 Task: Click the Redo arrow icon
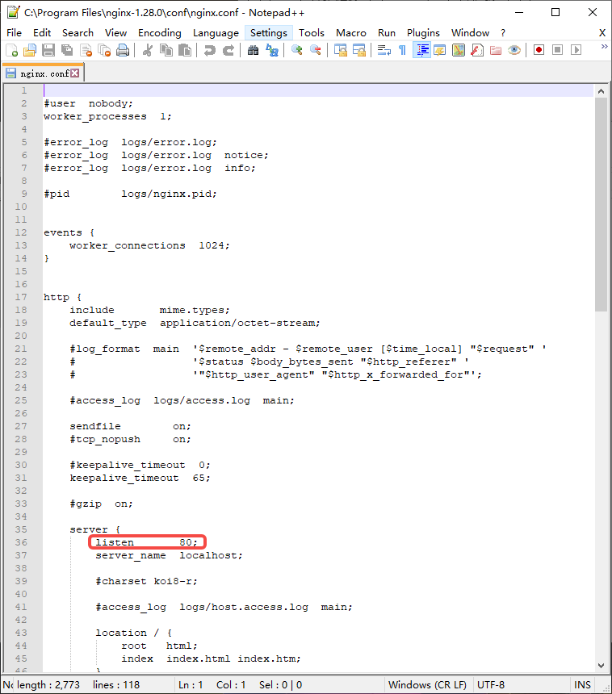[228, 50]
